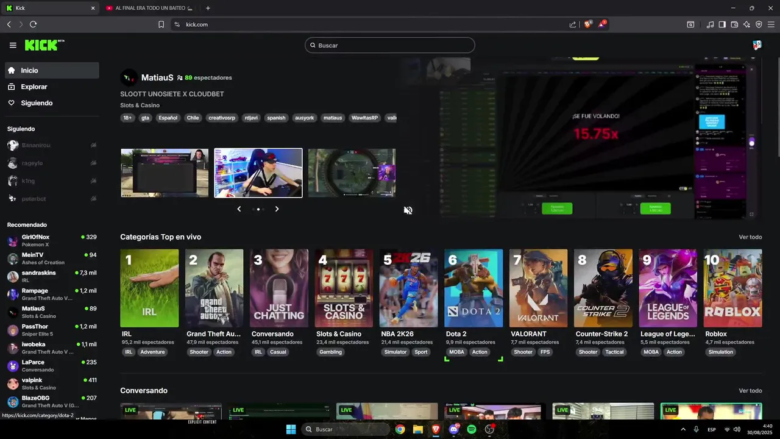Open offline followed channel peterbot

52,199
